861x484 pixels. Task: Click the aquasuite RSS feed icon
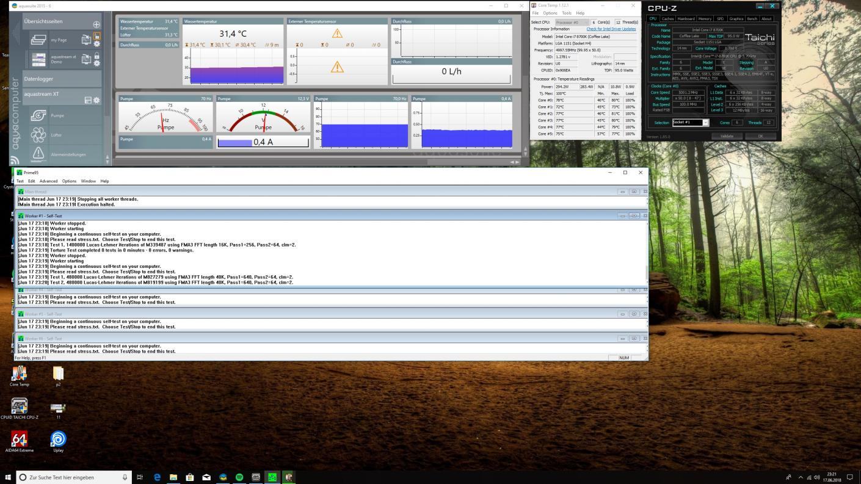pos(14,161)
